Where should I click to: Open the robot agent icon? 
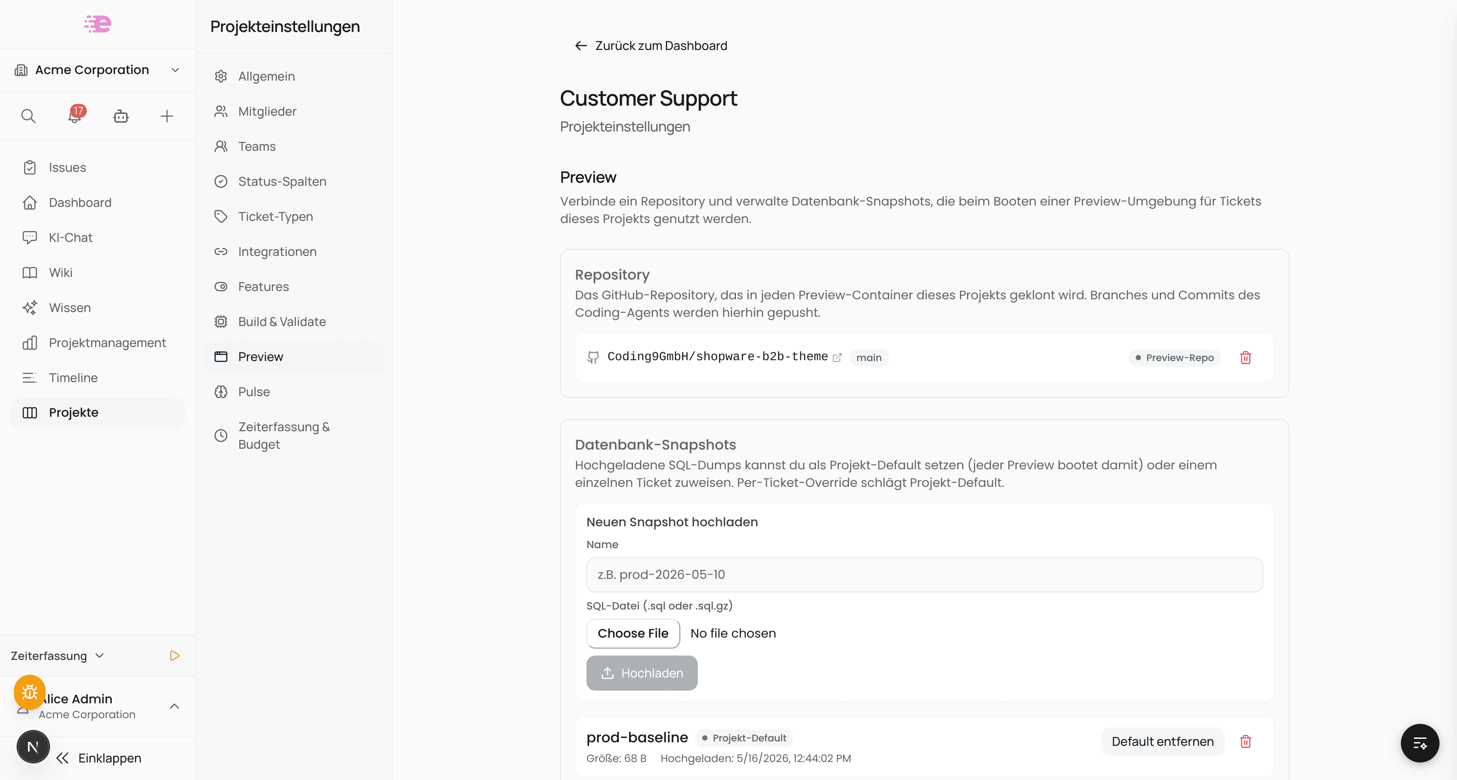click(121, 117)
